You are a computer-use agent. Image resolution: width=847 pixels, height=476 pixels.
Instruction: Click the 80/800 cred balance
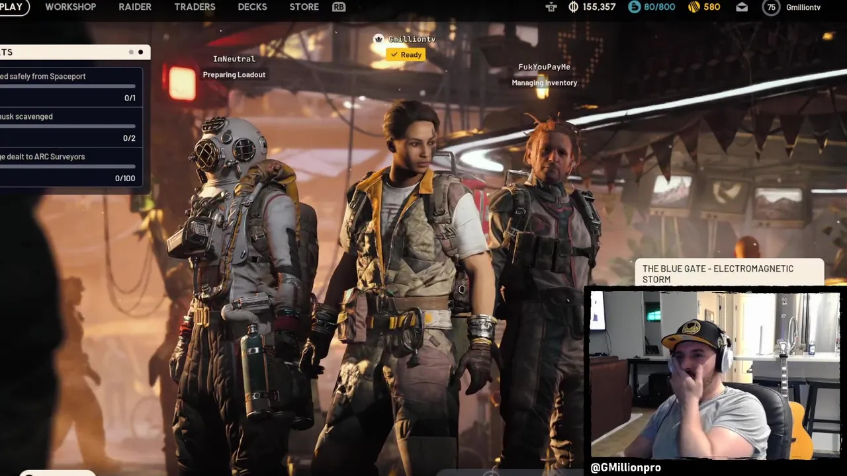tap(659, 7)
